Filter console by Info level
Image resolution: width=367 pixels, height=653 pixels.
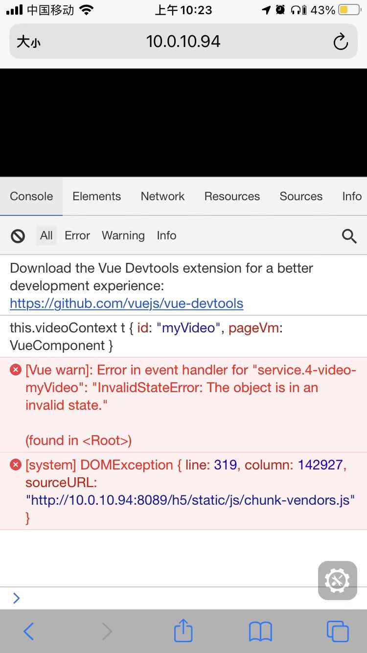[x=166, y=235]
